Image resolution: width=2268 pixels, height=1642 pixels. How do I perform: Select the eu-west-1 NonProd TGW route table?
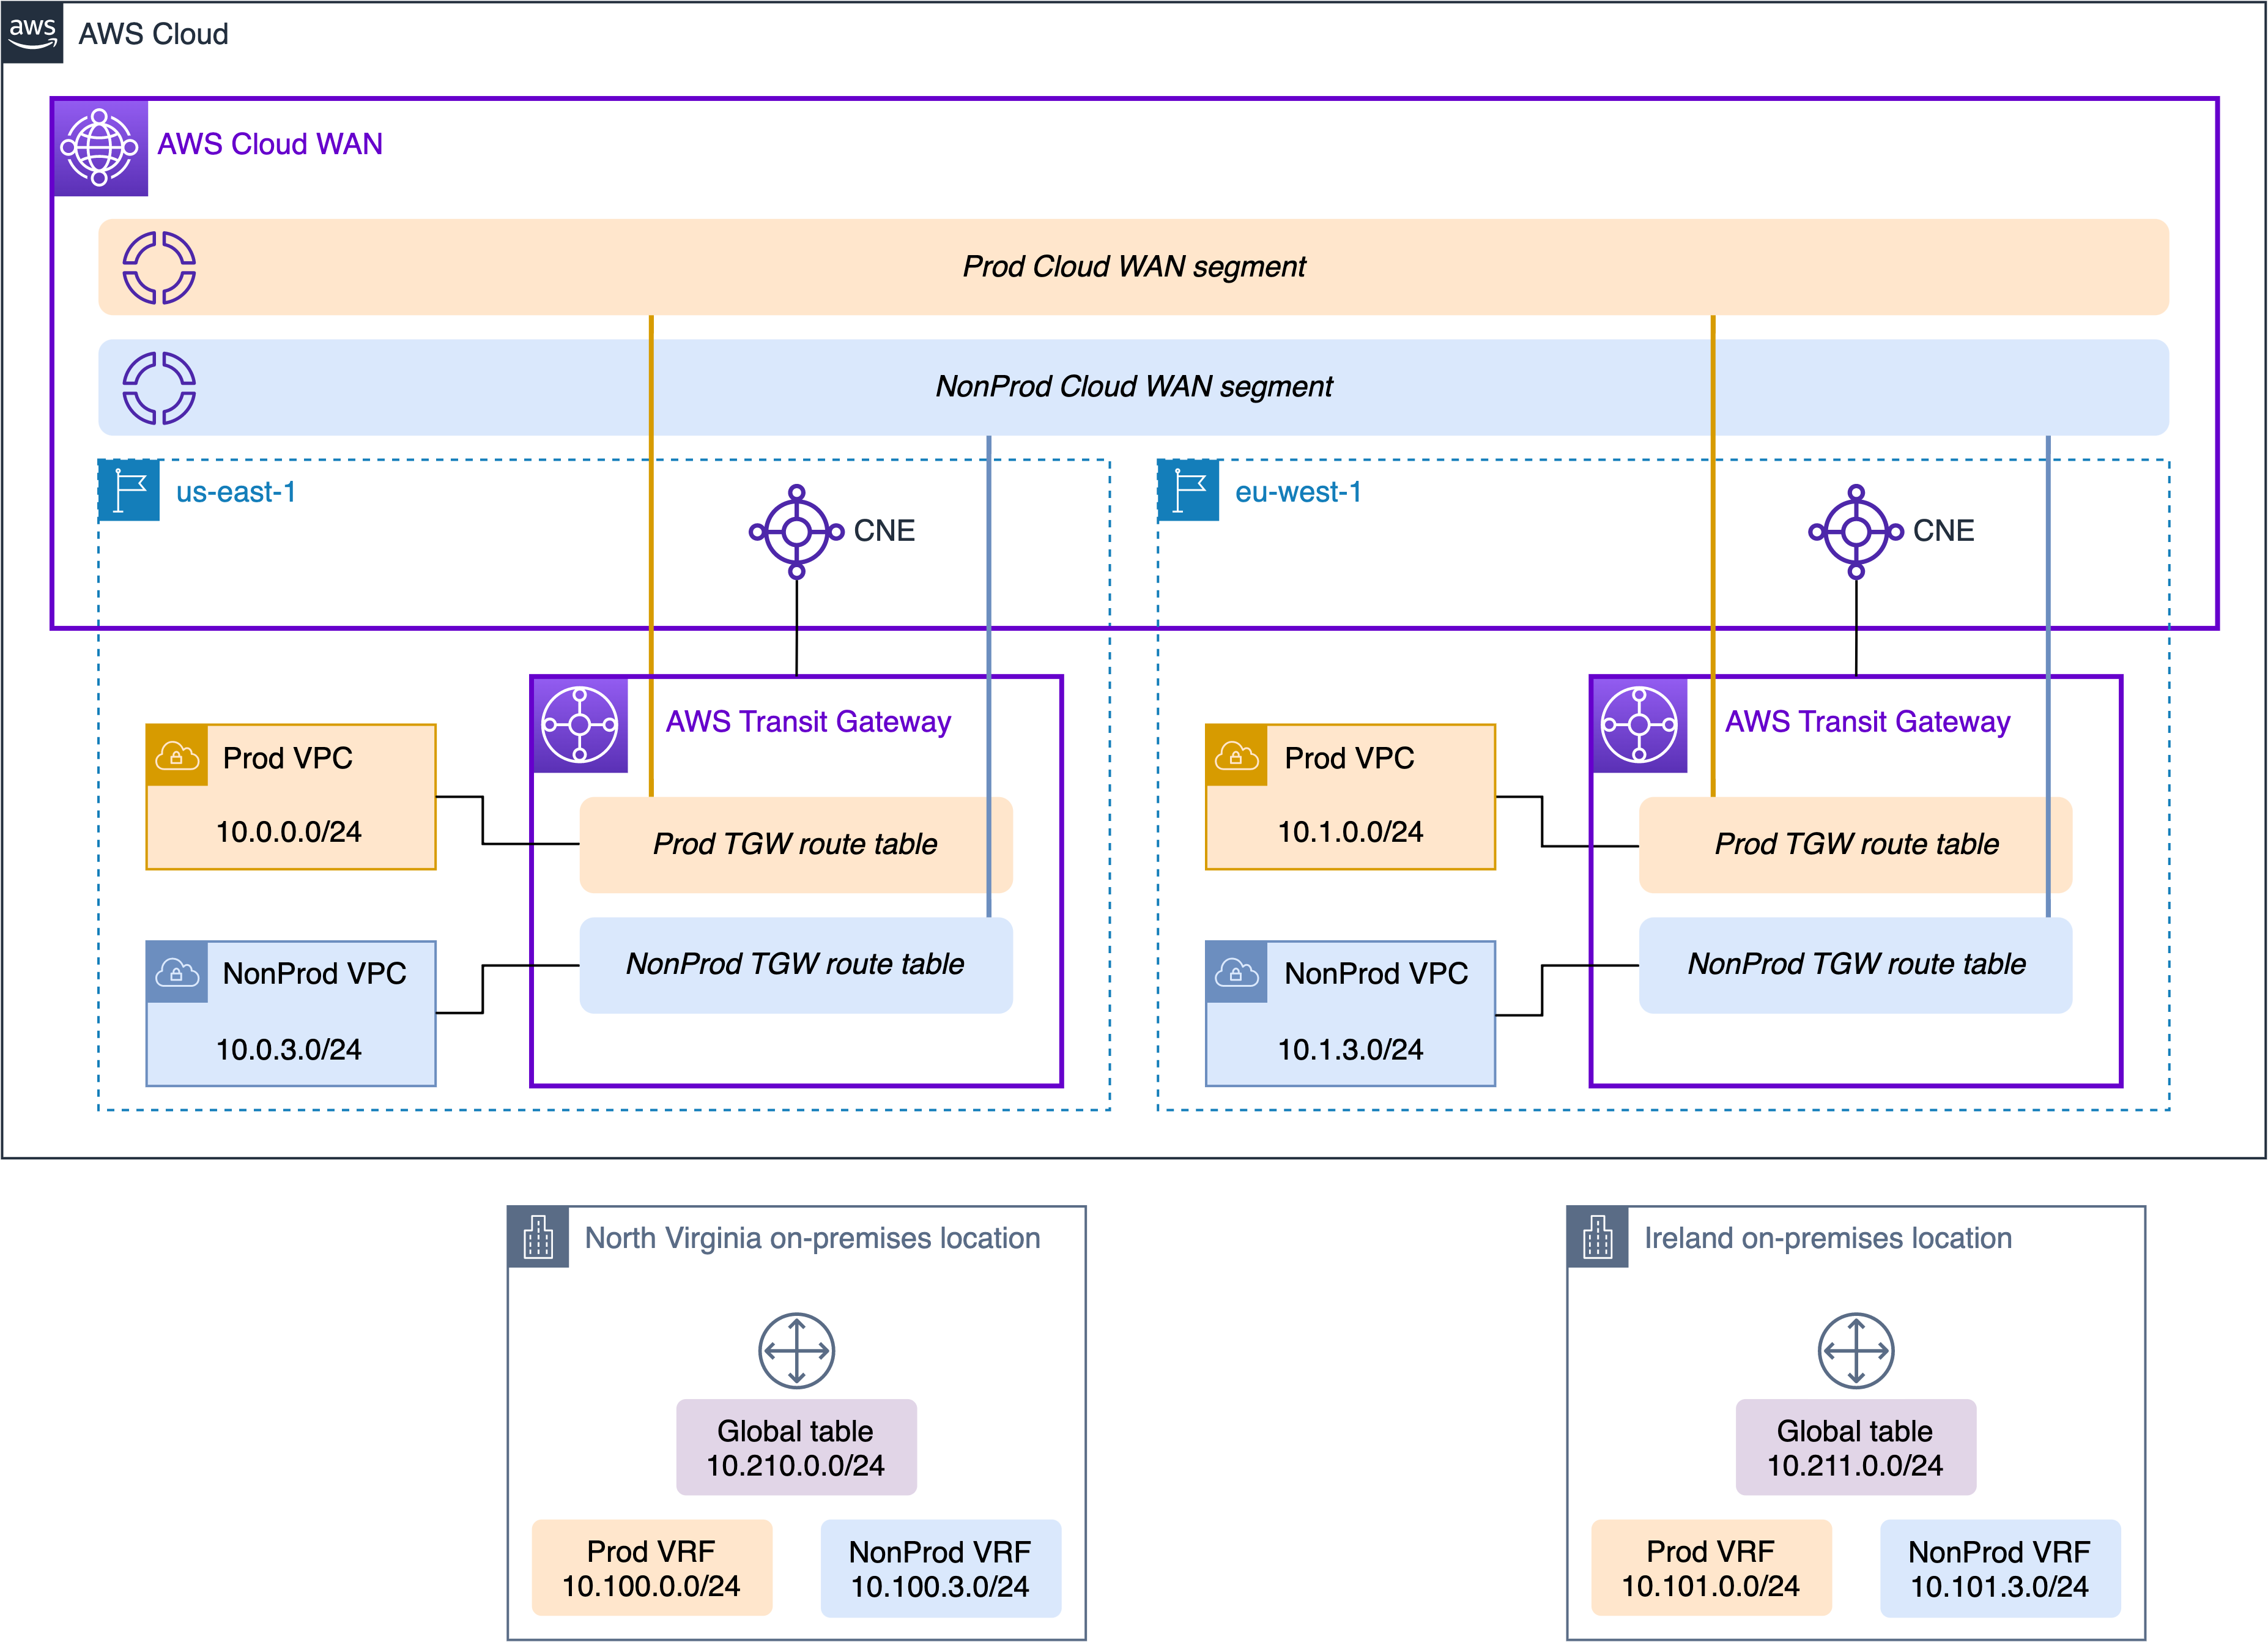pos(1855,964)
